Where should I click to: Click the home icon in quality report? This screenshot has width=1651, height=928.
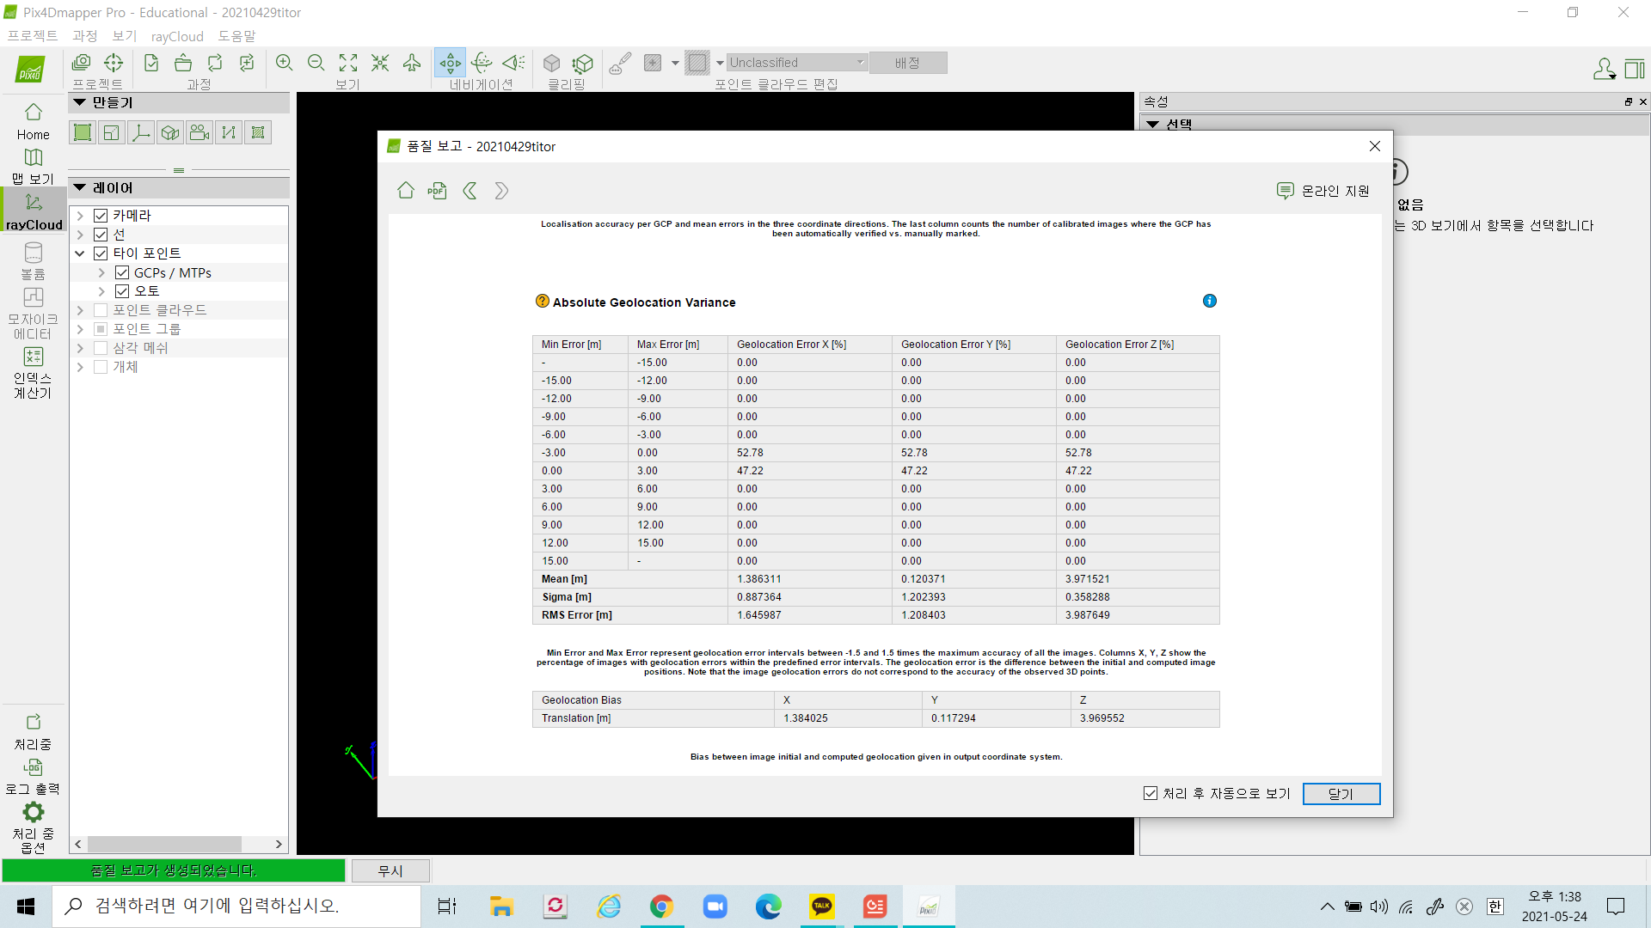(406, 191)
